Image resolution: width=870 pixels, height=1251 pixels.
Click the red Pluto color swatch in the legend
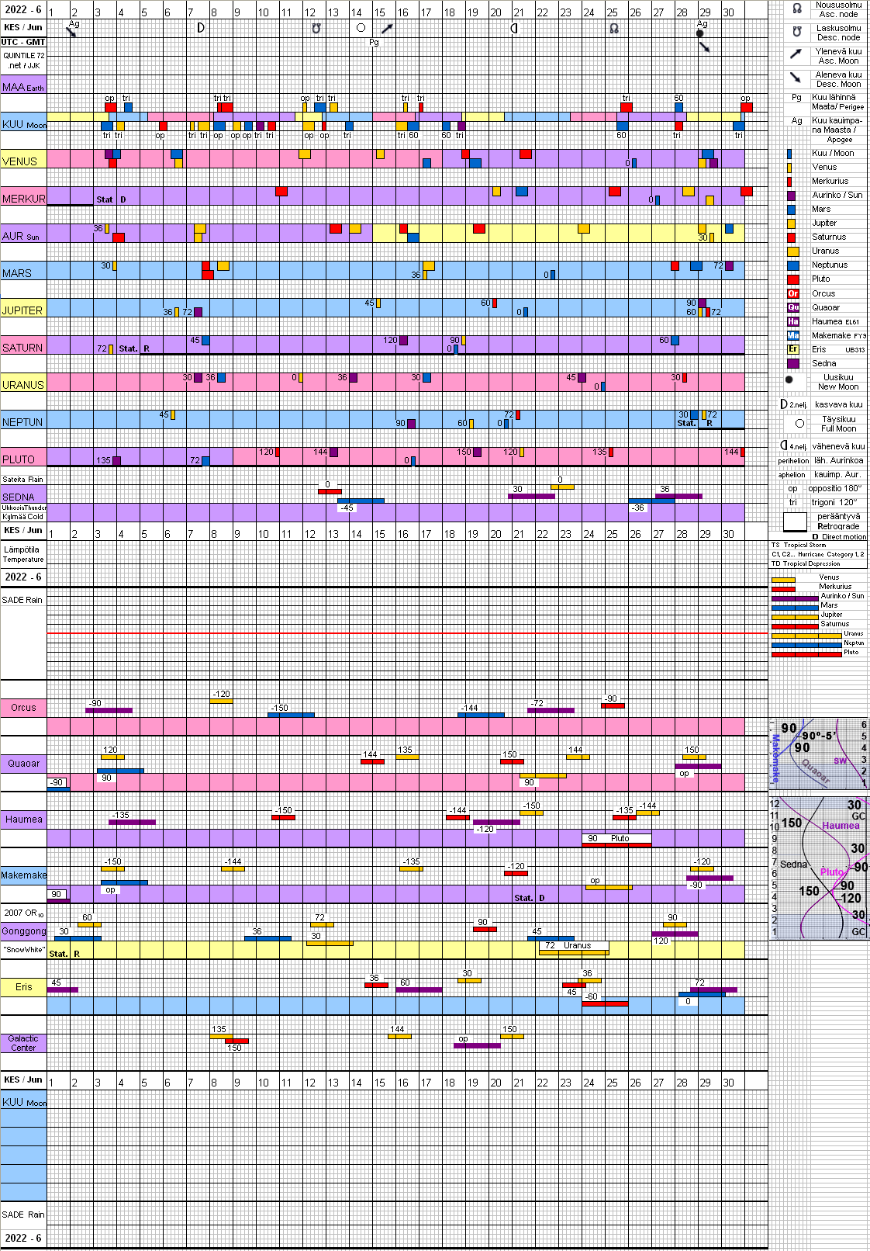792,279
